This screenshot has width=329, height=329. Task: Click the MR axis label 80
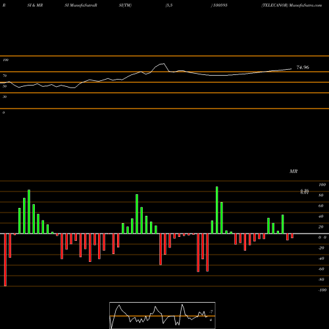[x=321, y=195]
